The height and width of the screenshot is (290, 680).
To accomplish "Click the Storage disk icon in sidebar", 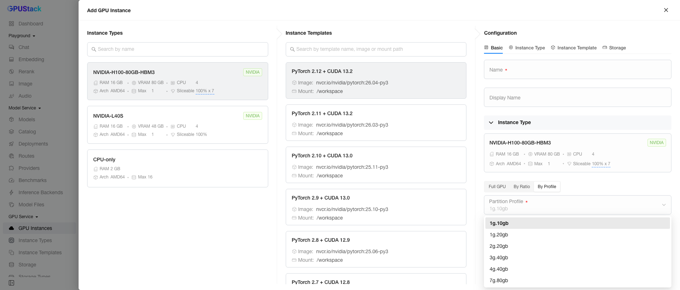I will coord(11,265).
